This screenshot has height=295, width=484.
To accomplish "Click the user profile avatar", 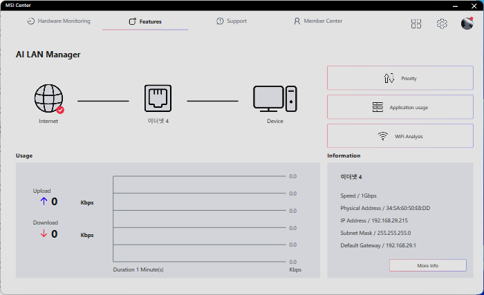I will tap(467, 23).
